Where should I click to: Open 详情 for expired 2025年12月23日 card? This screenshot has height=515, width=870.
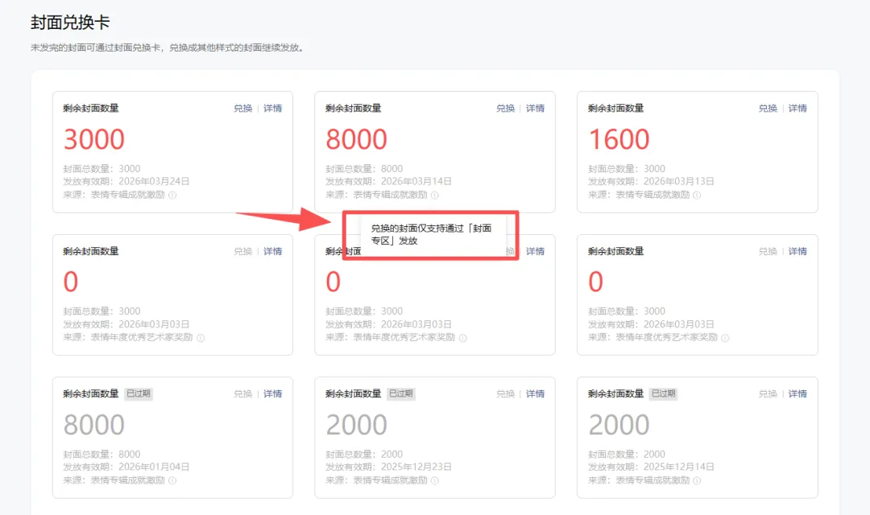535,393
